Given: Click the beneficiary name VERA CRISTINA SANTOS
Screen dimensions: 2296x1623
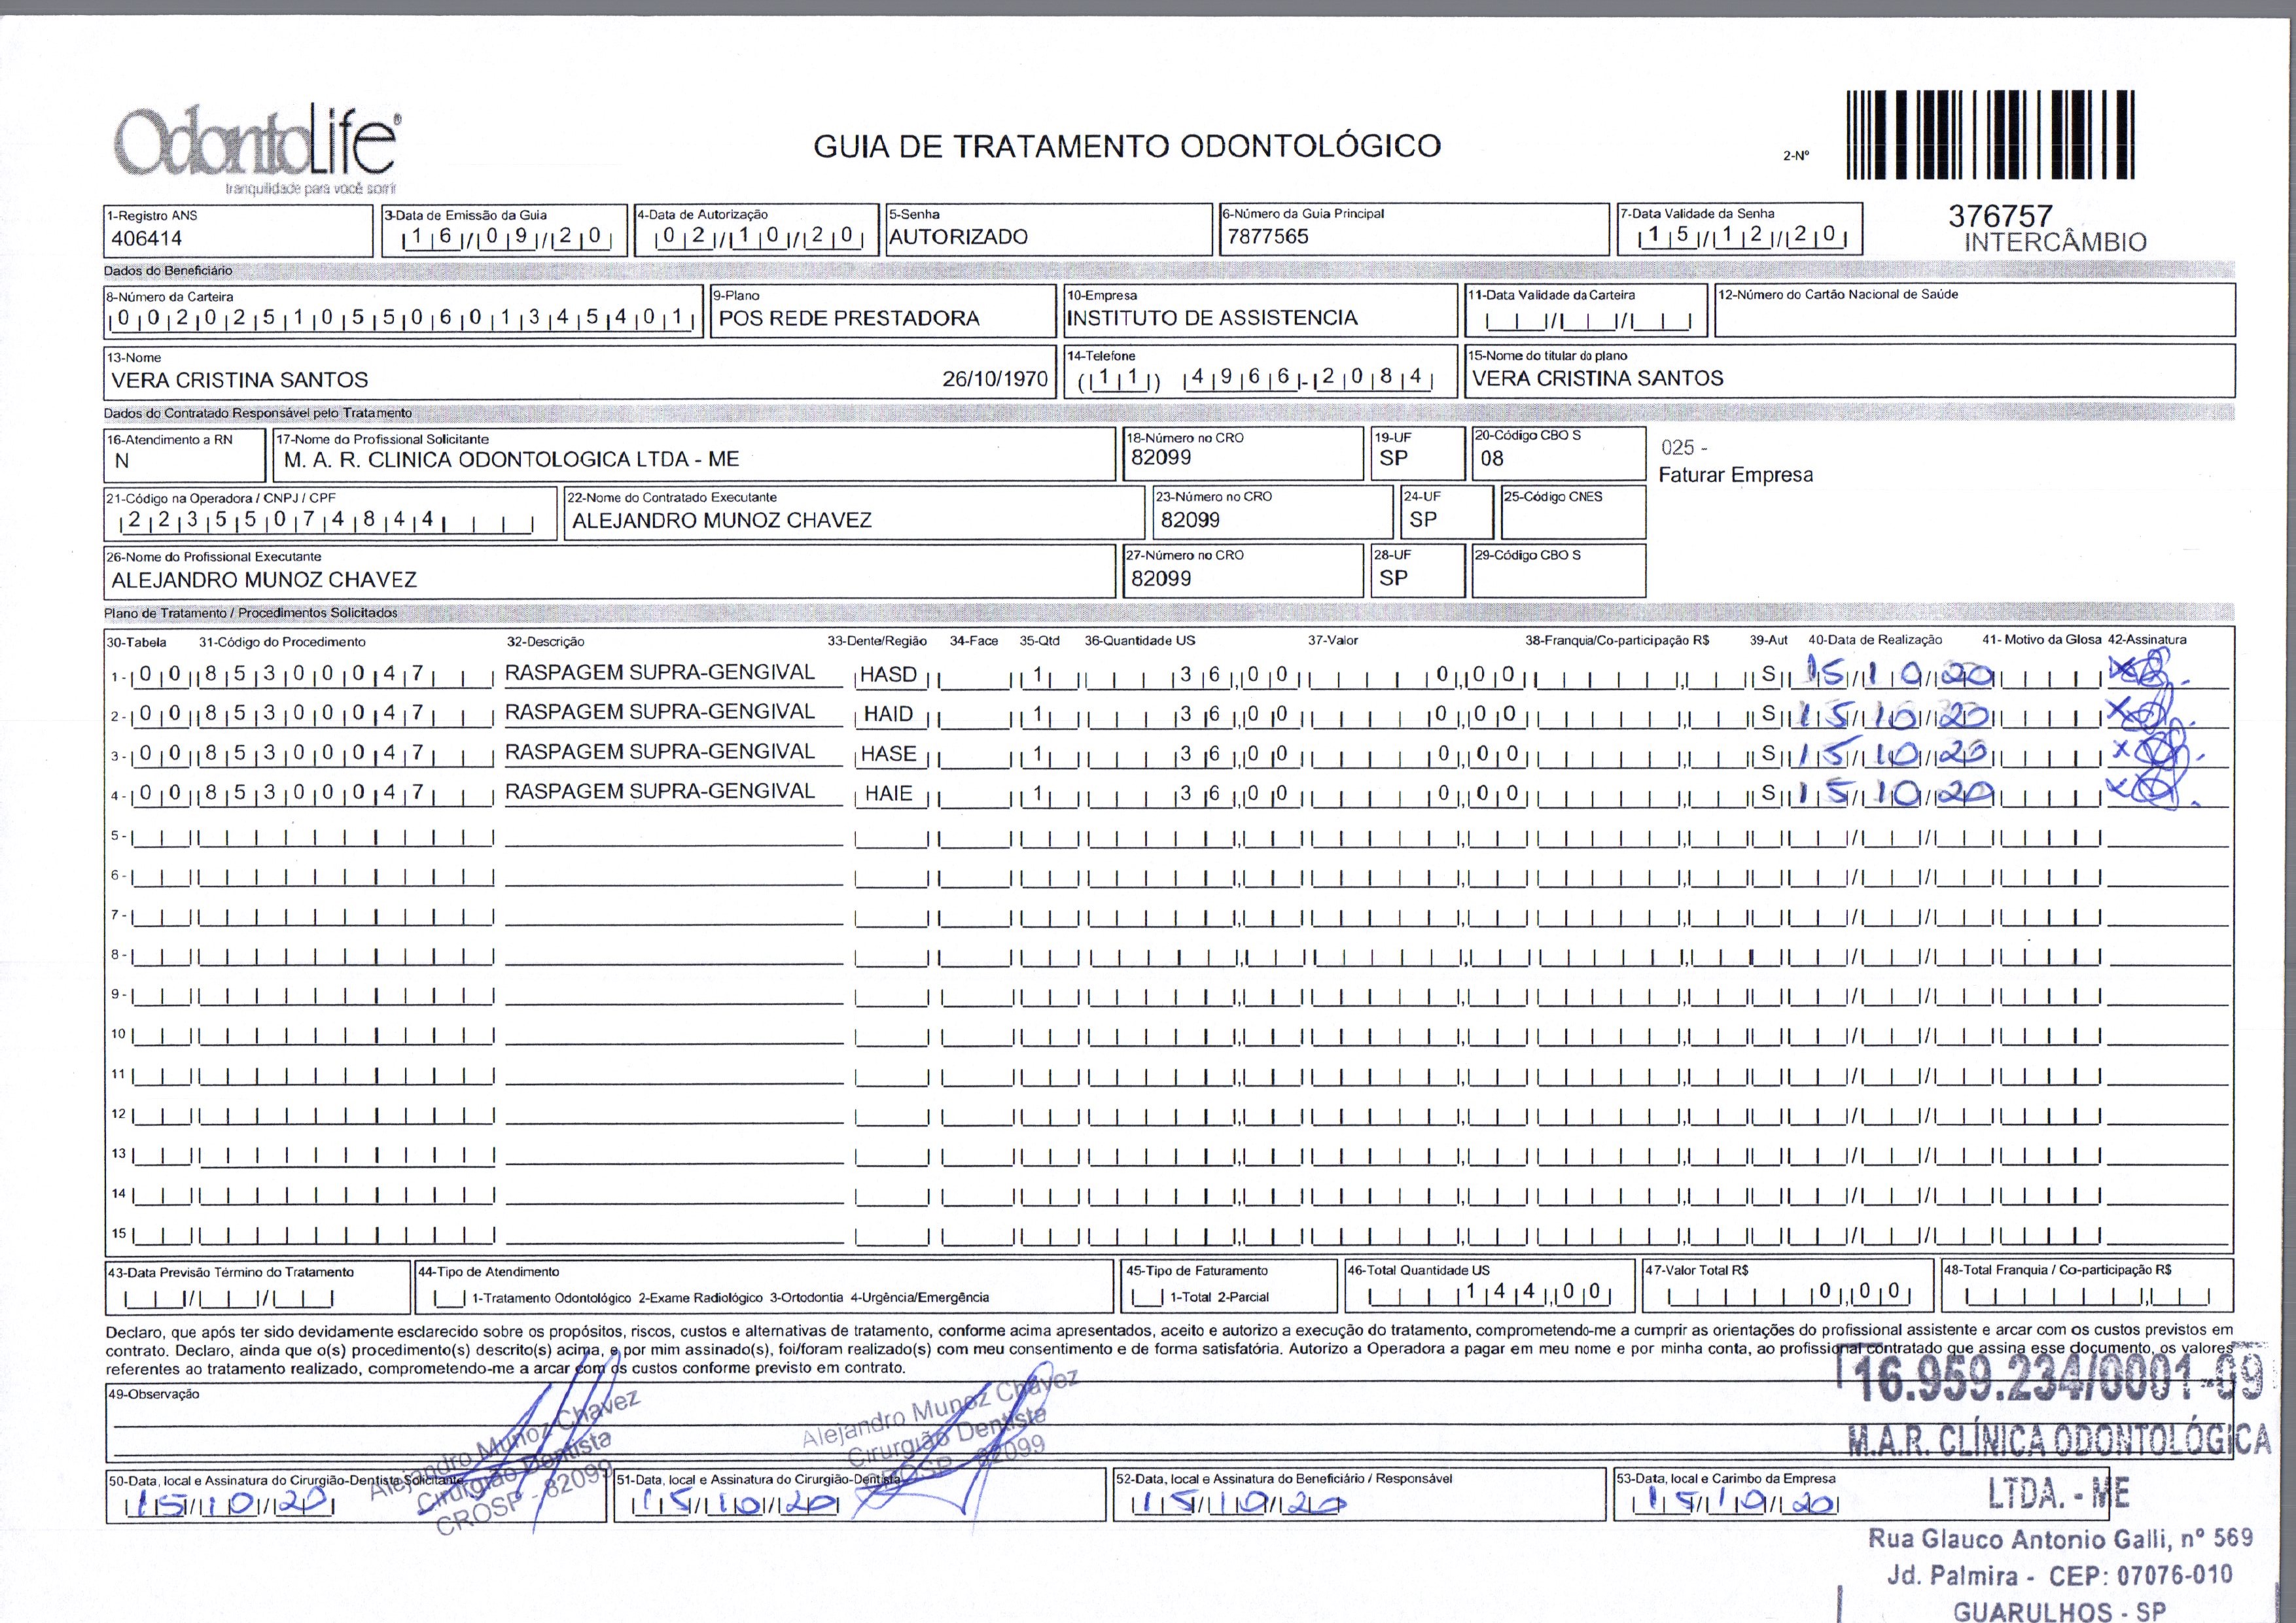Looking at the screenshot, I should (240, 380).
